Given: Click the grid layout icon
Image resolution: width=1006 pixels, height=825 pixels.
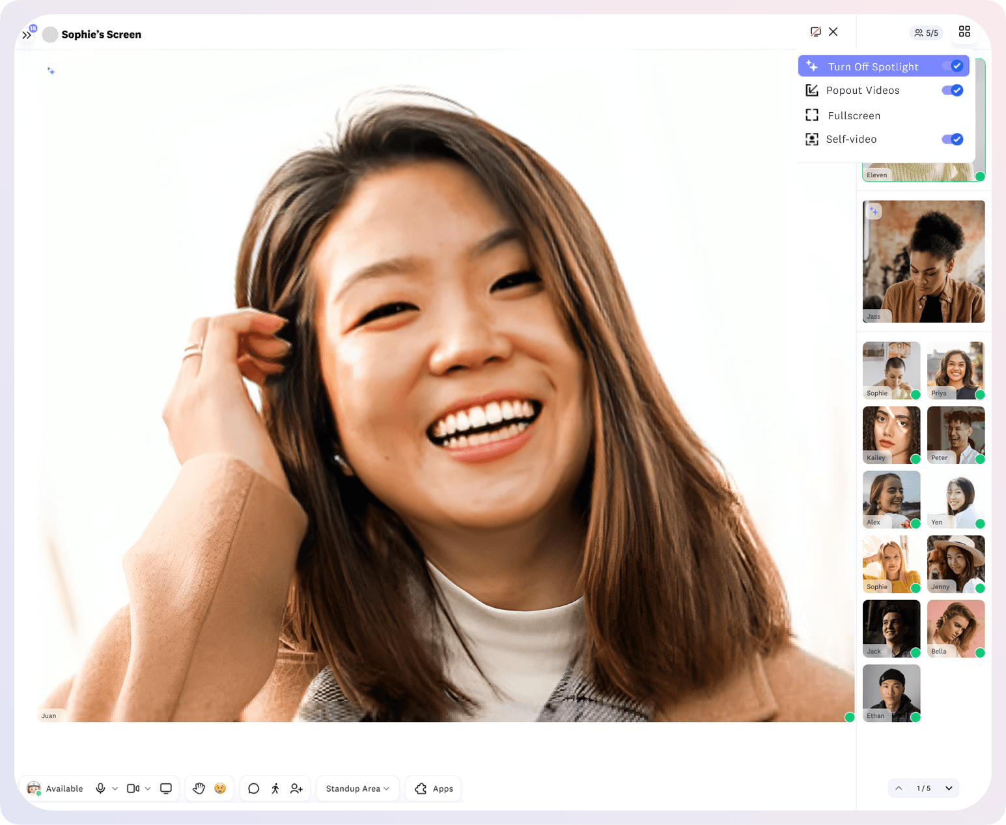Looking at the screenshot, I should click(964, 32).
